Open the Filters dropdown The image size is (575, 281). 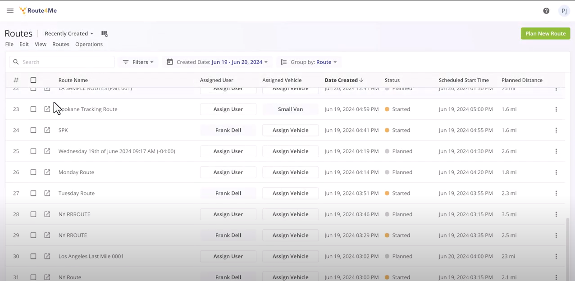(138, 62)
